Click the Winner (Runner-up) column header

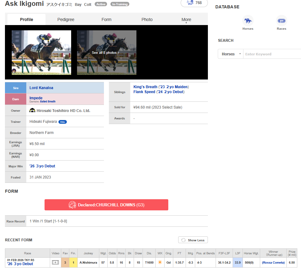273,253
